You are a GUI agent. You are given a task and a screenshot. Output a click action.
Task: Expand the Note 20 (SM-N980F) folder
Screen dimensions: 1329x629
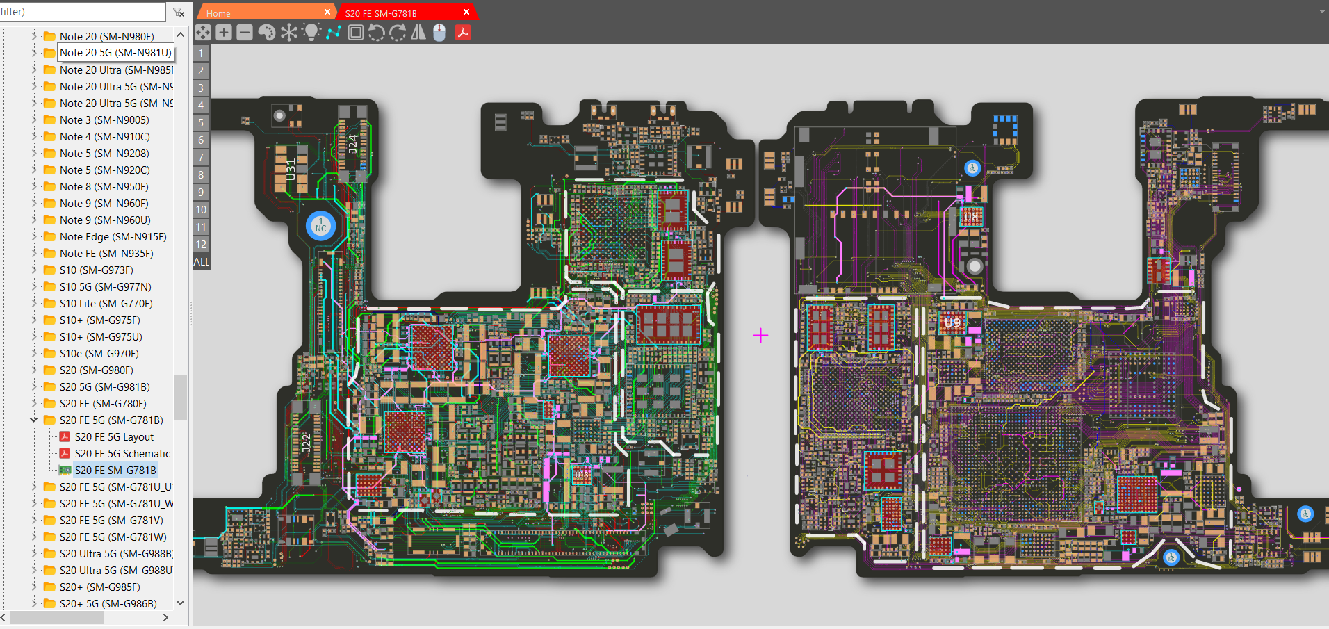click(x=33, y=36)
